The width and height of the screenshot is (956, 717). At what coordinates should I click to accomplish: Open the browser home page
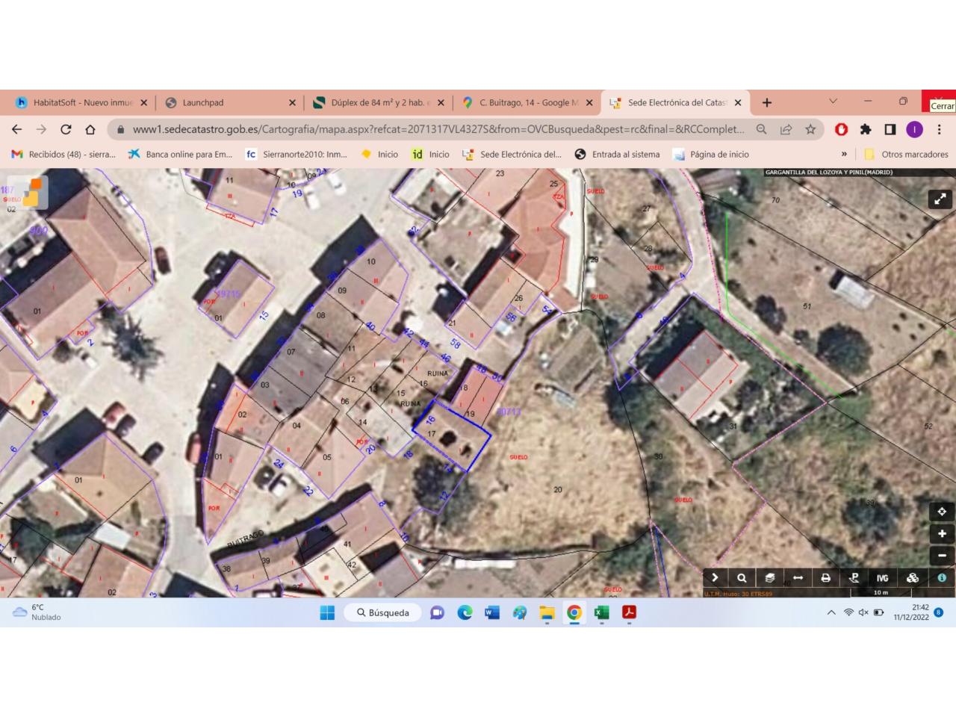click(90, 129)
